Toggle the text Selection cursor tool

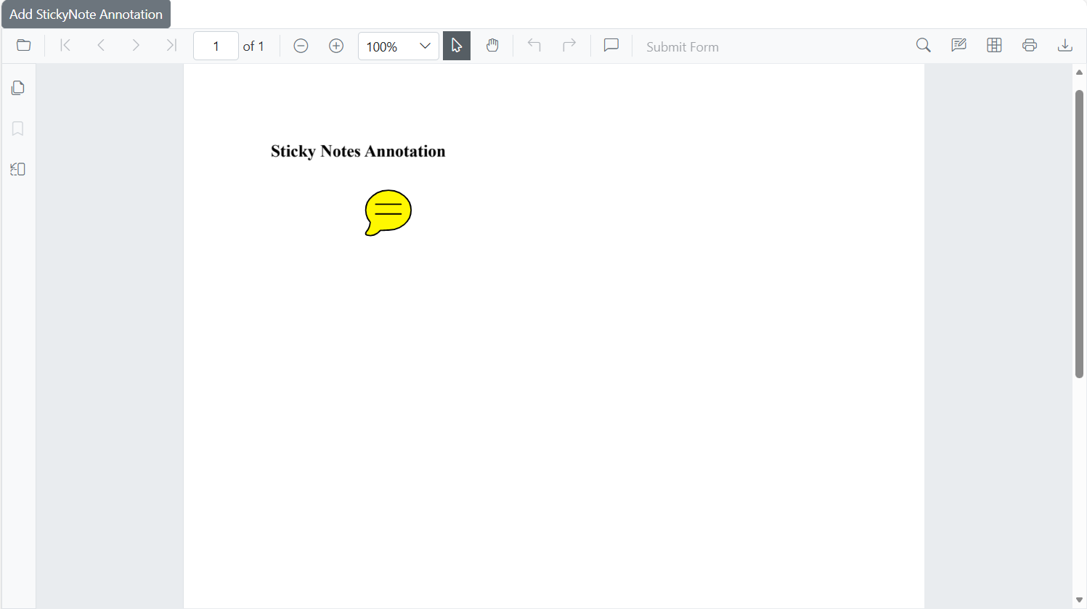[457, 46]
